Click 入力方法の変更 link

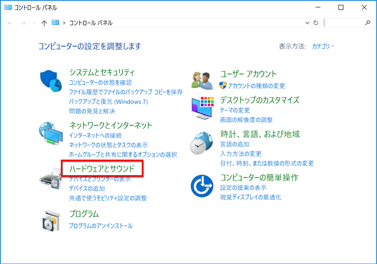click(241, 154)
